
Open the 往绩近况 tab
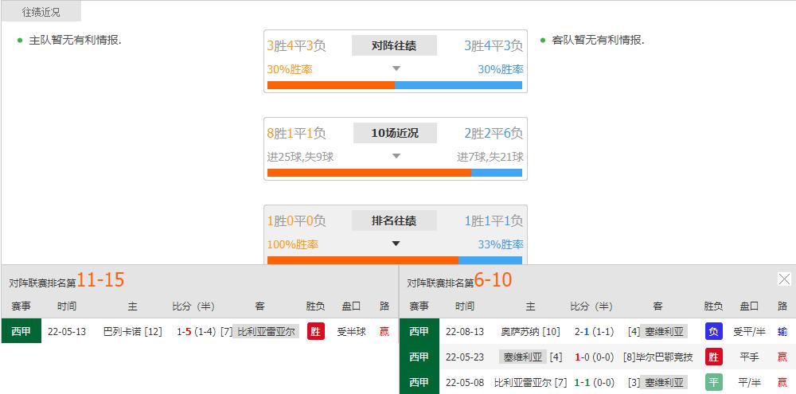41,12
